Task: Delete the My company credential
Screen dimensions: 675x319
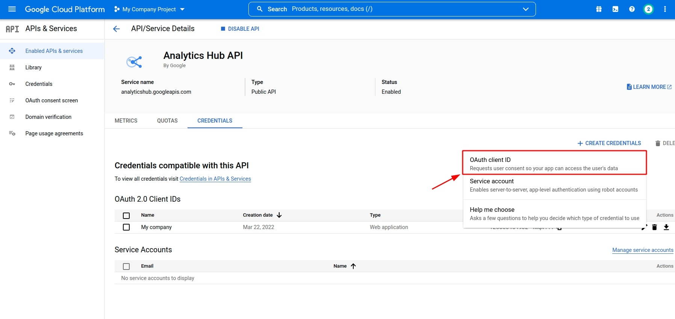Action: pos(654,227)
